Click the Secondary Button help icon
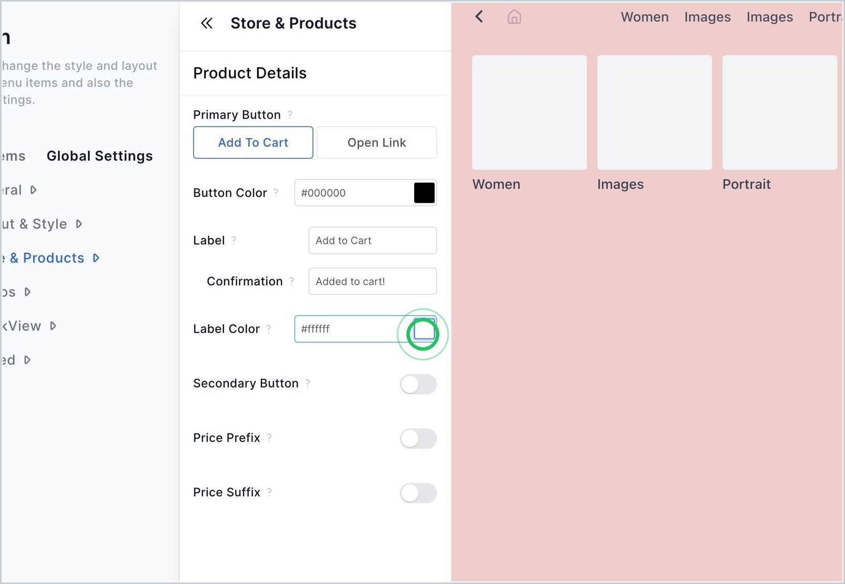This screenshot has width=845, height=584. pos(308,383)
